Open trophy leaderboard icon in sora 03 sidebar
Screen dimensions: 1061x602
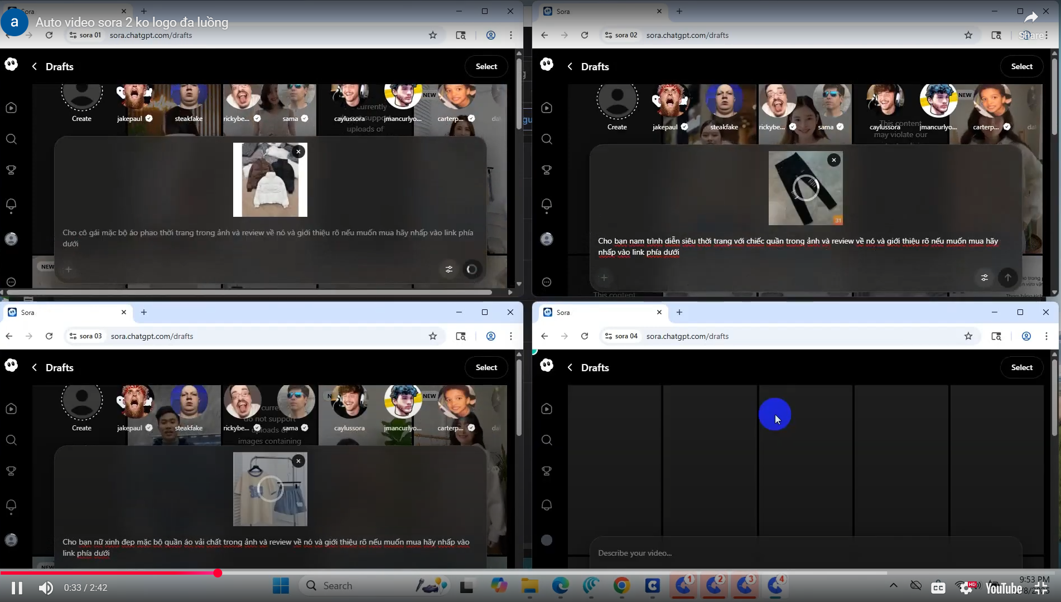[11, 471]
